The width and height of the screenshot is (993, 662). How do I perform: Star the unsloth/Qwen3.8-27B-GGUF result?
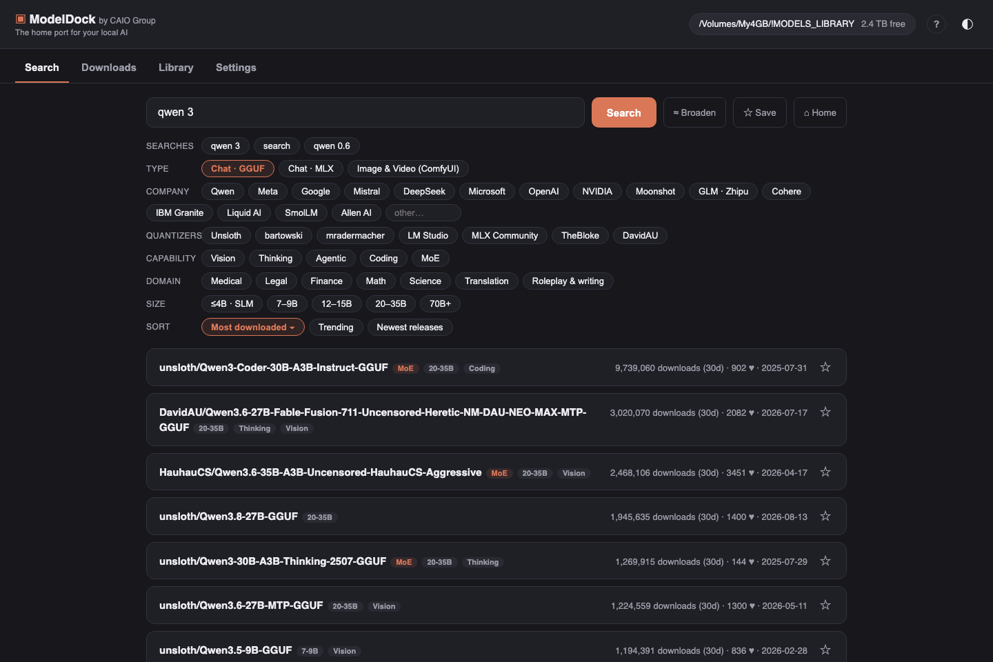coord(825,516)
